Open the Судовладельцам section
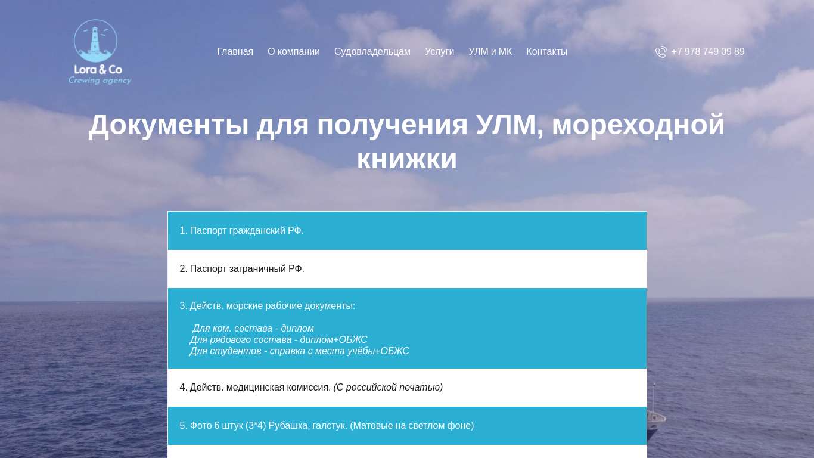814x458 pixels. (x=372, y=52)
